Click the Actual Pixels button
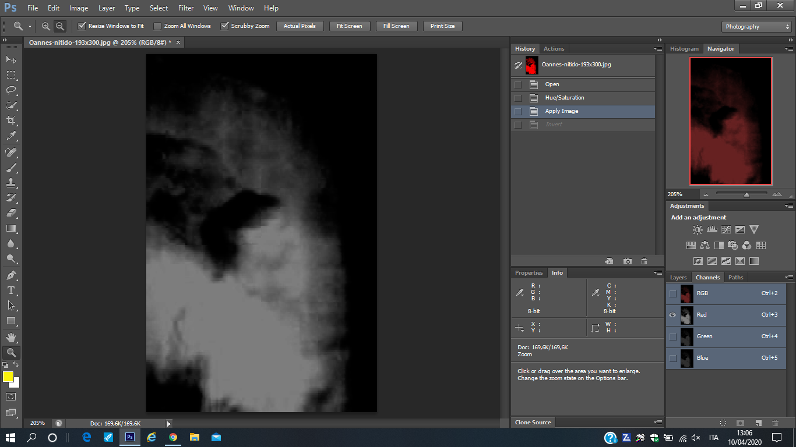The width and height of the screenshot is (796, 447). tap(300, 26)
